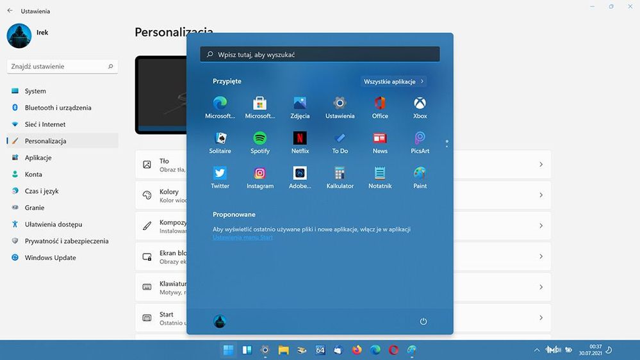Viewport: 640px width, 360px height.
Task: Open Bluetooth i urządzenia settings section
Action: (58, 108)
